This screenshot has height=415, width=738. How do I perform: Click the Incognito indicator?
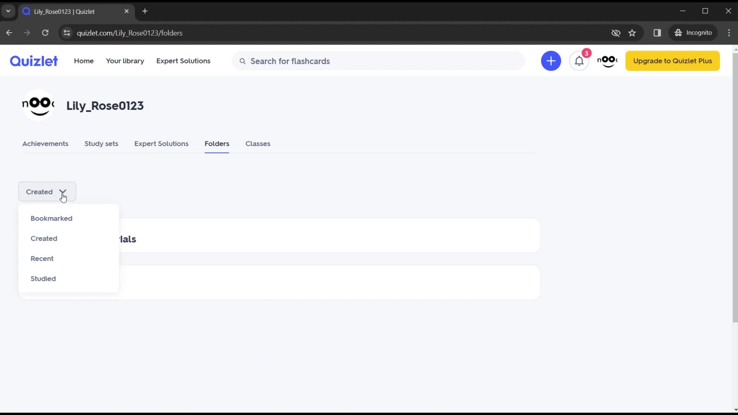693,33
